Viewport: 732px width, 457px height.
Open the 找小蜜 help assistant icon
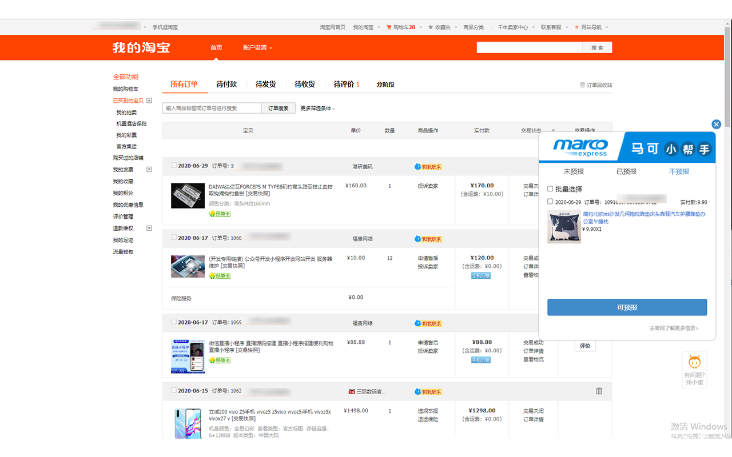point(695,370)
